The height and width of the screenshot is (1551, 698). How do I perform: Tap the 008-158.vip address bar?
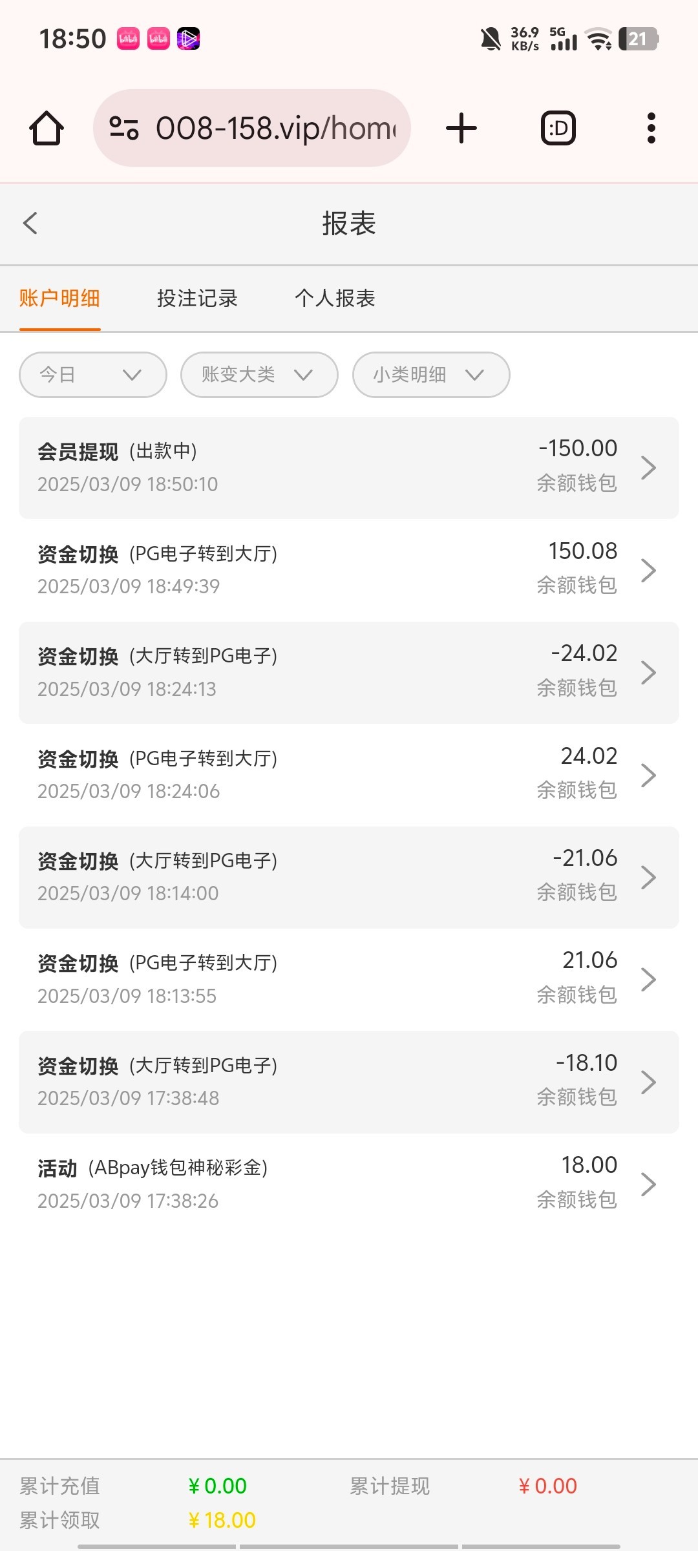point(275,128)
